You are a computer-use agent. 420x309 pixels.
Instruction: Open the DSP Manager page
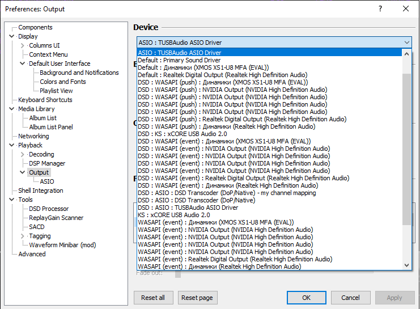(47, 163)
